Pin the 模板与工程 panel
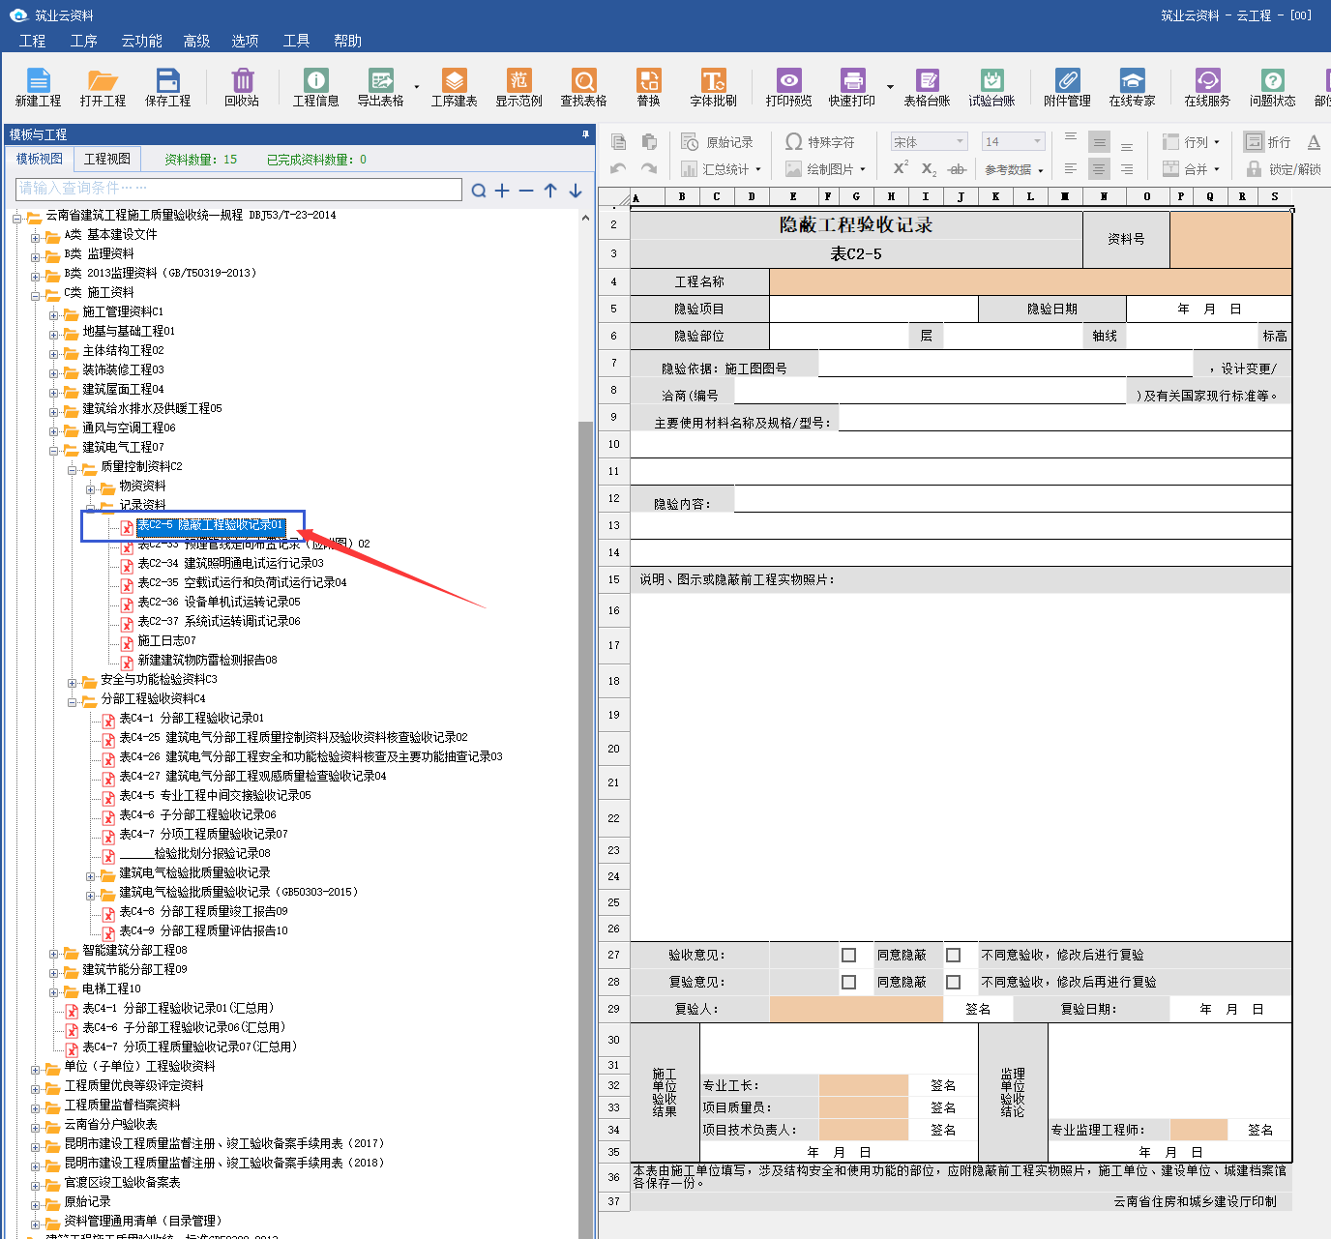The height and width of the screenshot is (1239, 1331). pos(585,134)
